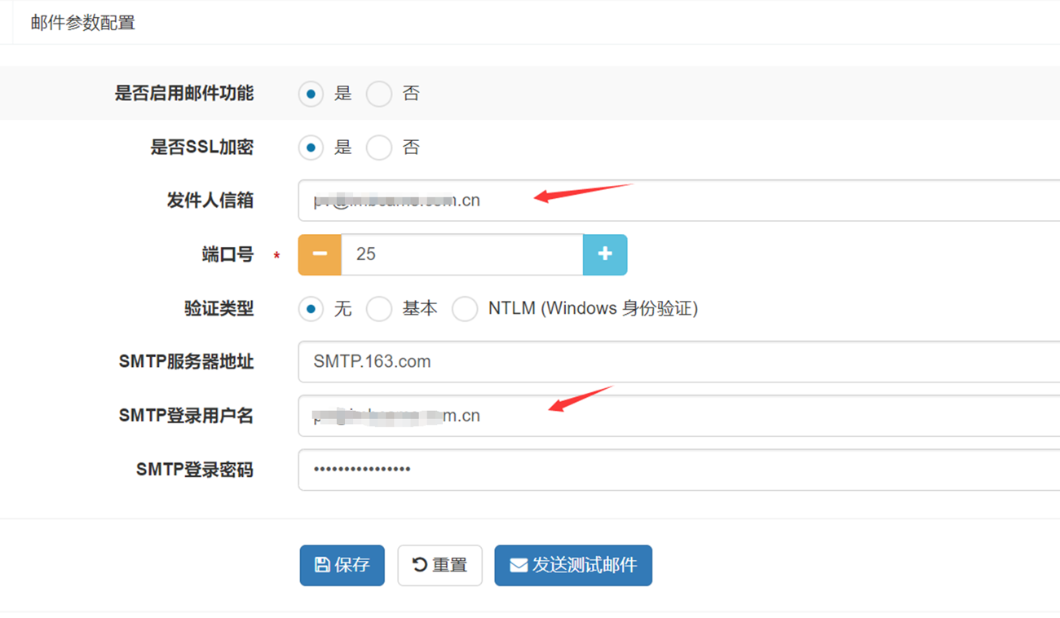Increase port number with blue plus button
The height and width of the screenshot is (618, 1060).
coord(605,254)
